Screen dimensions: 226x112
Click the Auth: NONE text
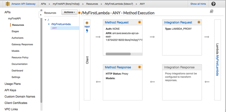pos(113,29)
